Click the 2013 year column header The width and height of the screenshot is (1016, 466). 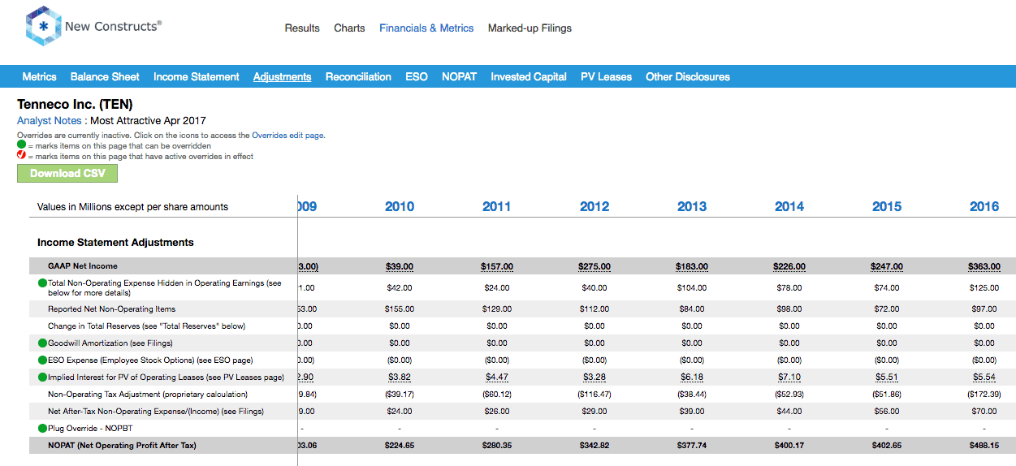pyautogui.click(x=692, y=207)
